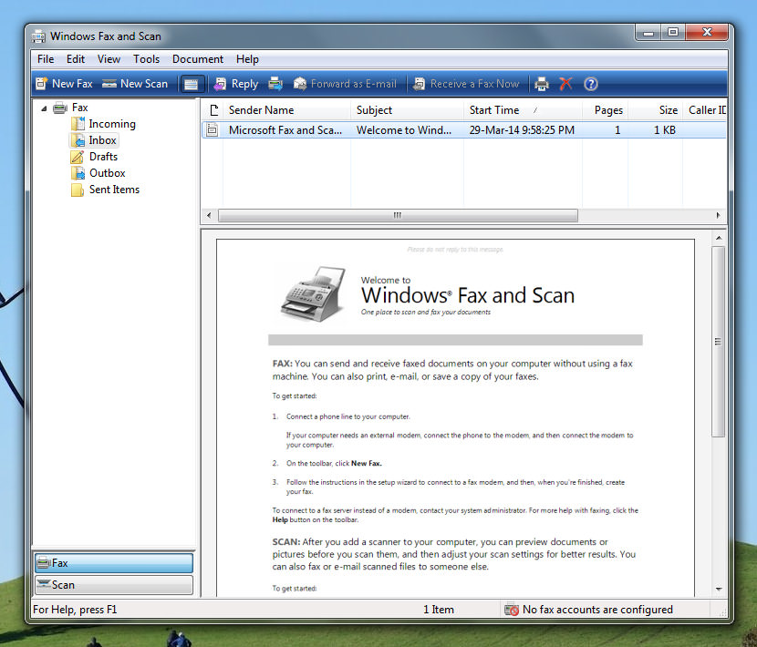Image resolution: width=757 pixels, height=647 pixels.
Task: Choose Forward as E-mail in toolbar
Action: pyautogui.click(x=345, y=84)
